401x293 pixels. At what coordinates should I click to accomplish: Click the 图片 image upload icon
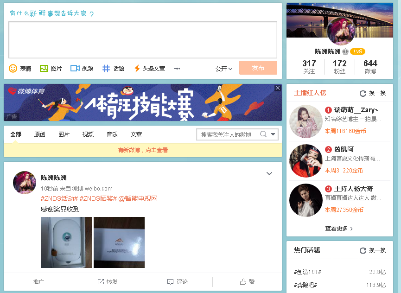tap(44, 68)
